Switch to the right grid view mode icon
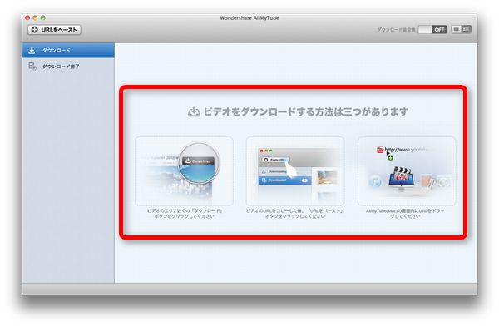The image size is (499, 326). (x=467, y=29)
